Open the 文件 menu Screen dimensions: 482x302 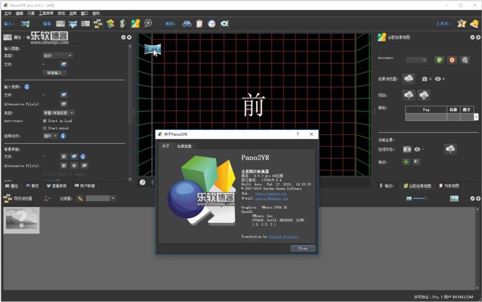pos(8,13)
